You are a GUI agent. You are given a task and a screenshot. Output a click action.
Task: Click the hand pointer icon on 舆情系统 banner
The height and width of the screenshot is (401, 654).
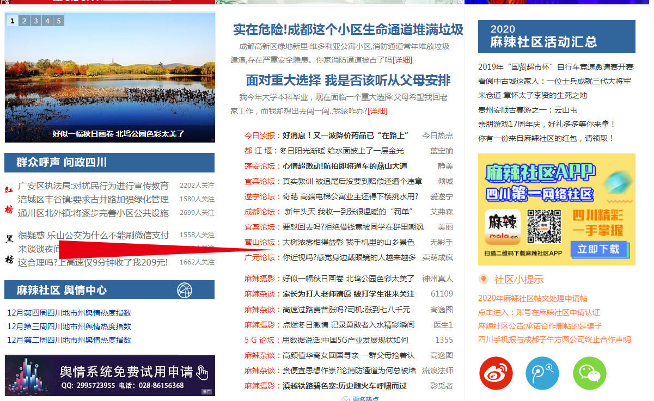[x=203, y=372]
